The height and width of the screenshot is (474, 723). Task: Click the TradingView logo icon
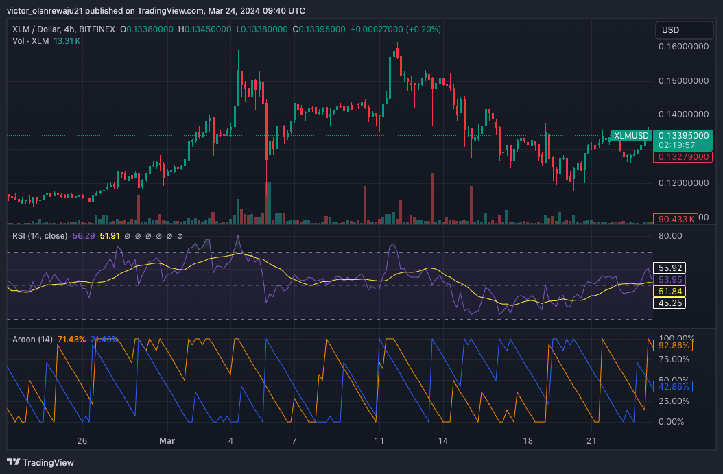(x=14, y=463)
